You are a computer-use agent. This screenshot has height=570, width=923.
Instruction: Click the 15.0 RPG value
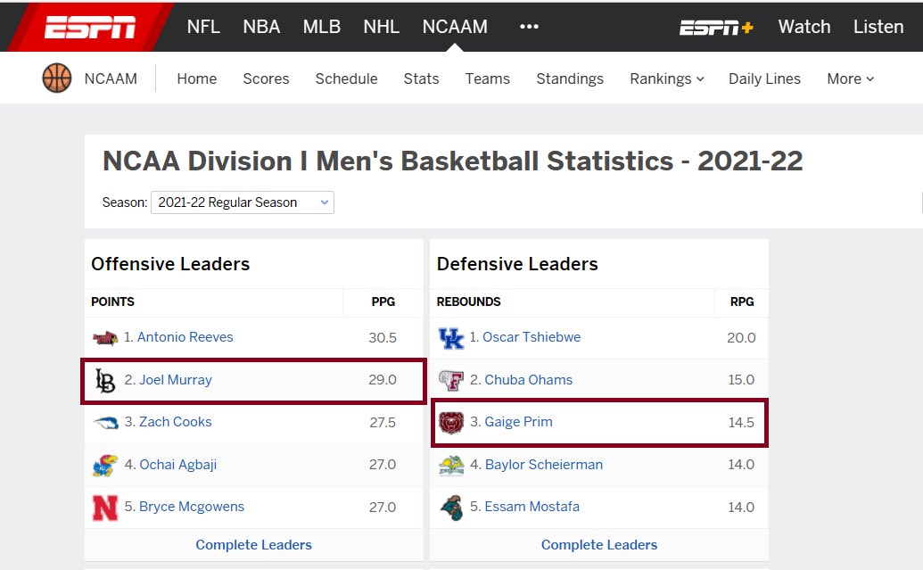click(741, 380)
